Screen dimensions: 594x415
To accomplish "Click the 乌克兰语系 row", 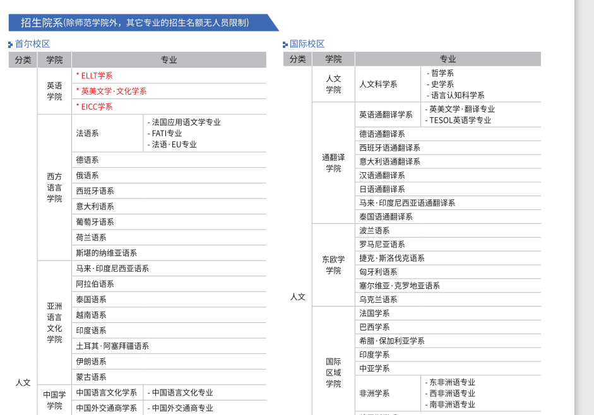I will click(448, 300).
